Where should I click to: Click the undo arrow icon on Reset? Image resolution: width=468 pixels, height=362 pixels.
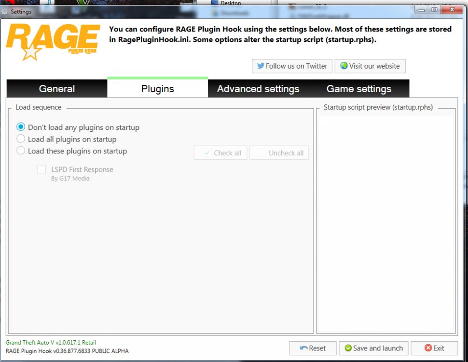click(x=304, y=348)
